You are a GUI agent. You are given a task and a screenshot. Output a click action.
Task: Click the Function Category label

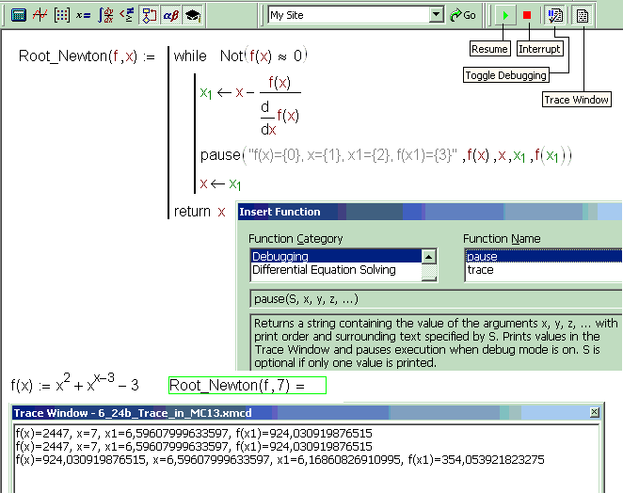(296, 239)
